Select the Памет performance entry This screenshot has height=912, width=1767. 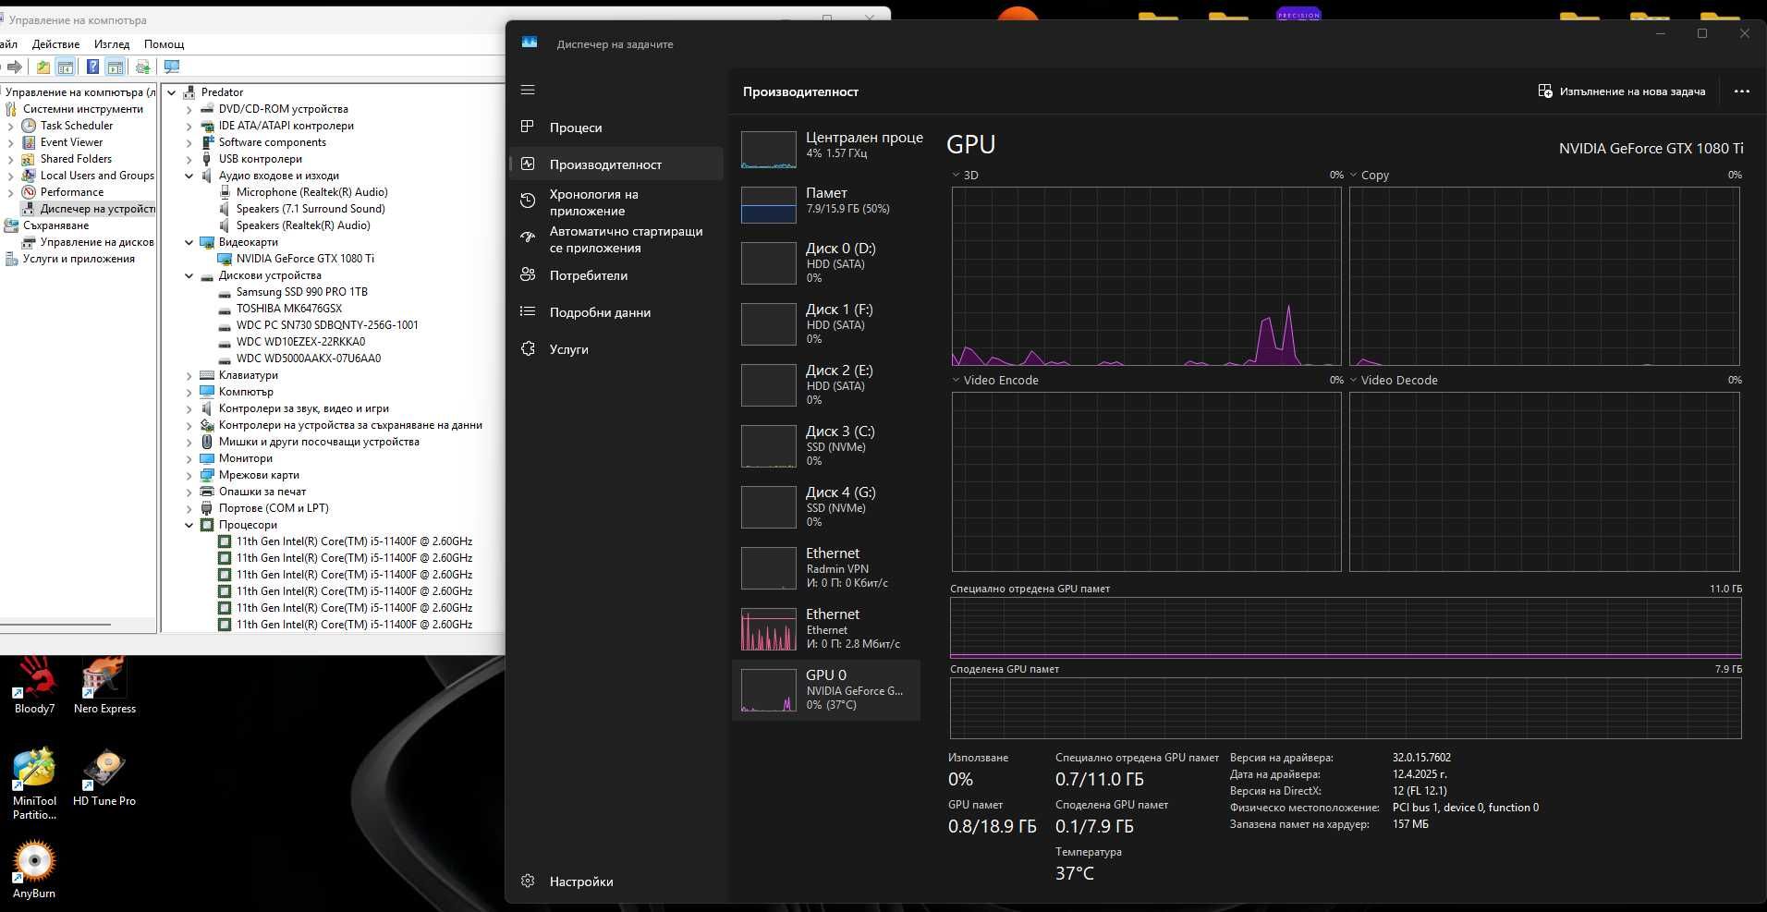826,203
